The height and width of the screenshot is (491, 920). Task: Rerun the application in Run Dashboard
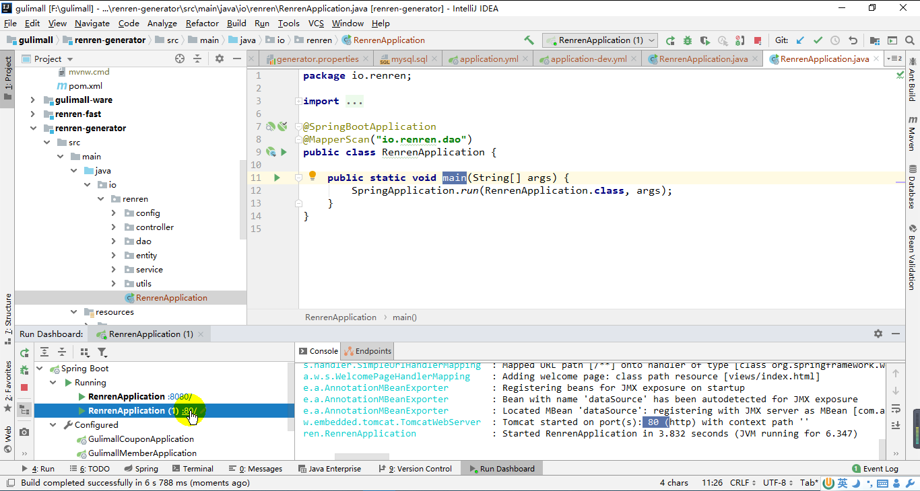coord(24,352)
